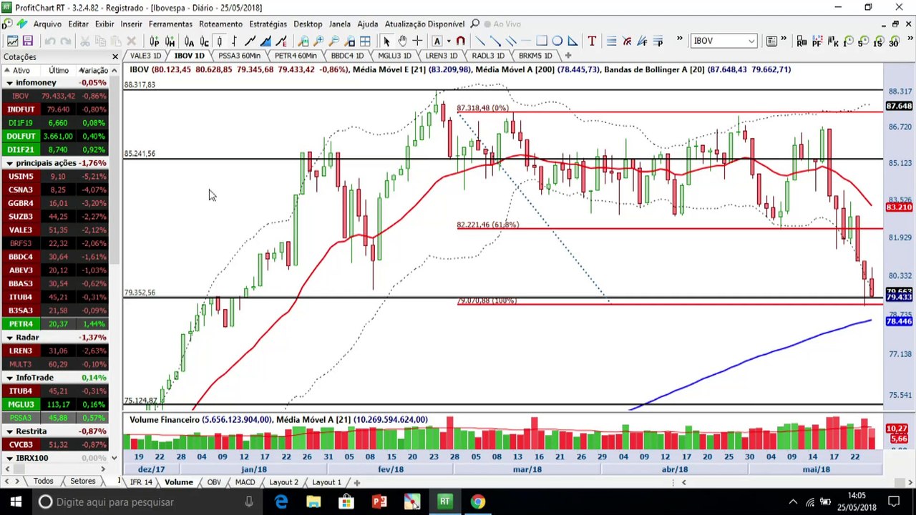This screenshot has width=916, height=515.
Task: Select the triangle drawing tool
Action: [x=572, y=41]
